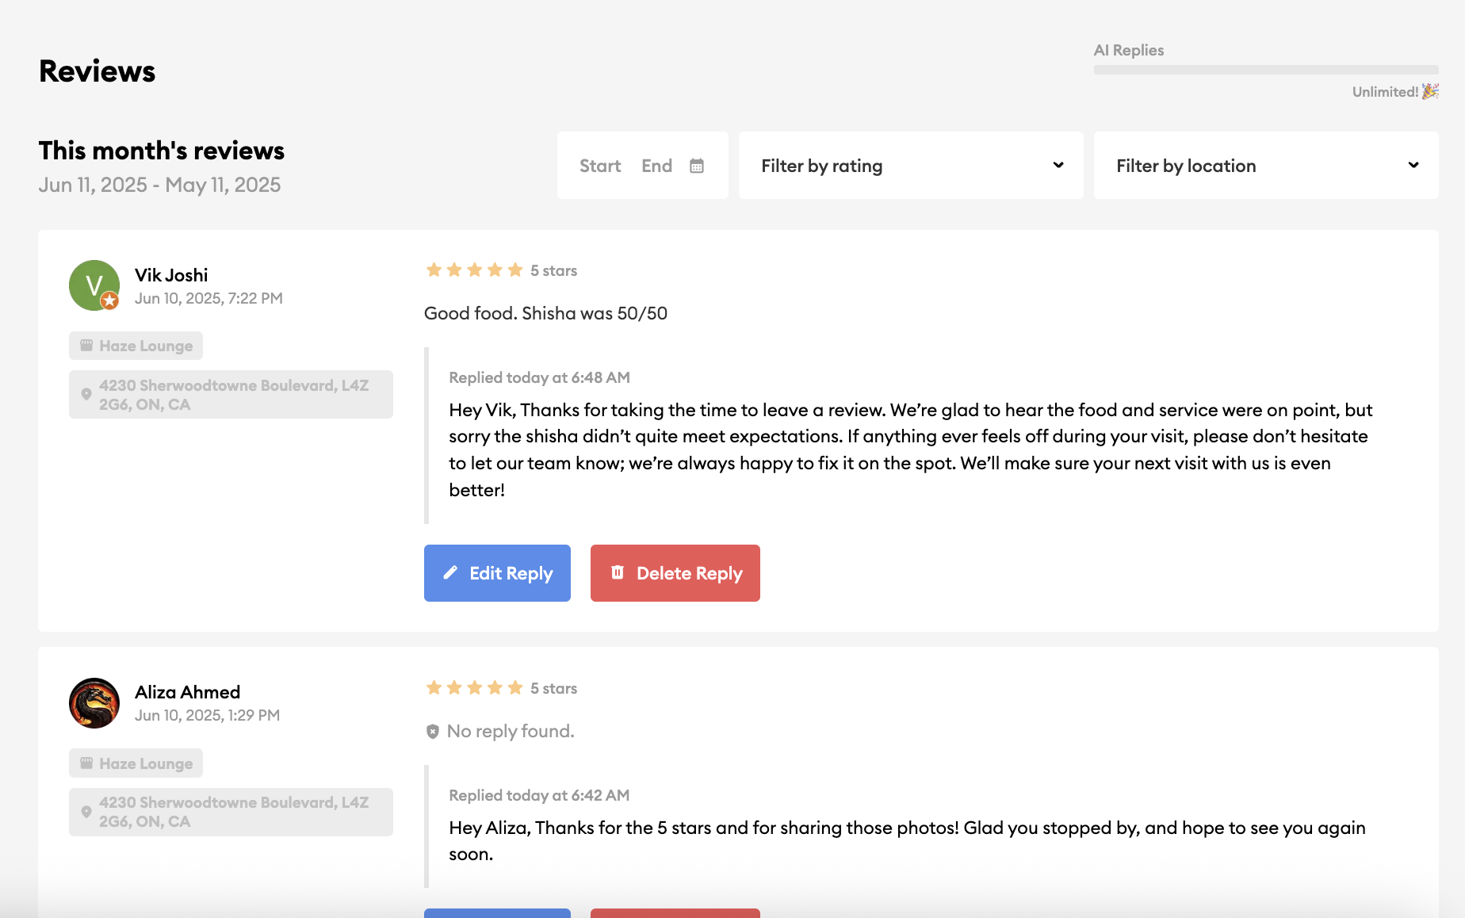Open the calendar date picker icon
1465x918 pixels.
(x=697, y=165)
